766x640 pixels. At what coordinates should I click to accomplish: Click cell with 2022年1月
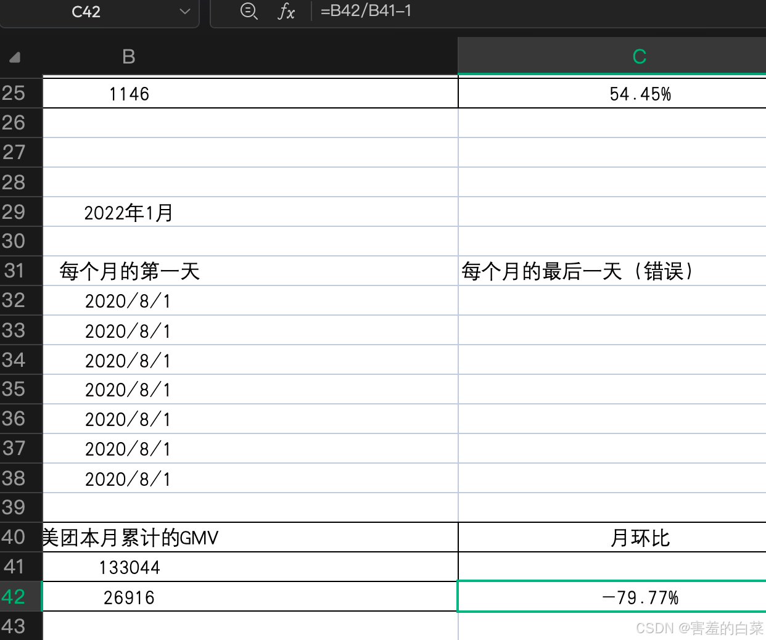(x=250, y=211)
